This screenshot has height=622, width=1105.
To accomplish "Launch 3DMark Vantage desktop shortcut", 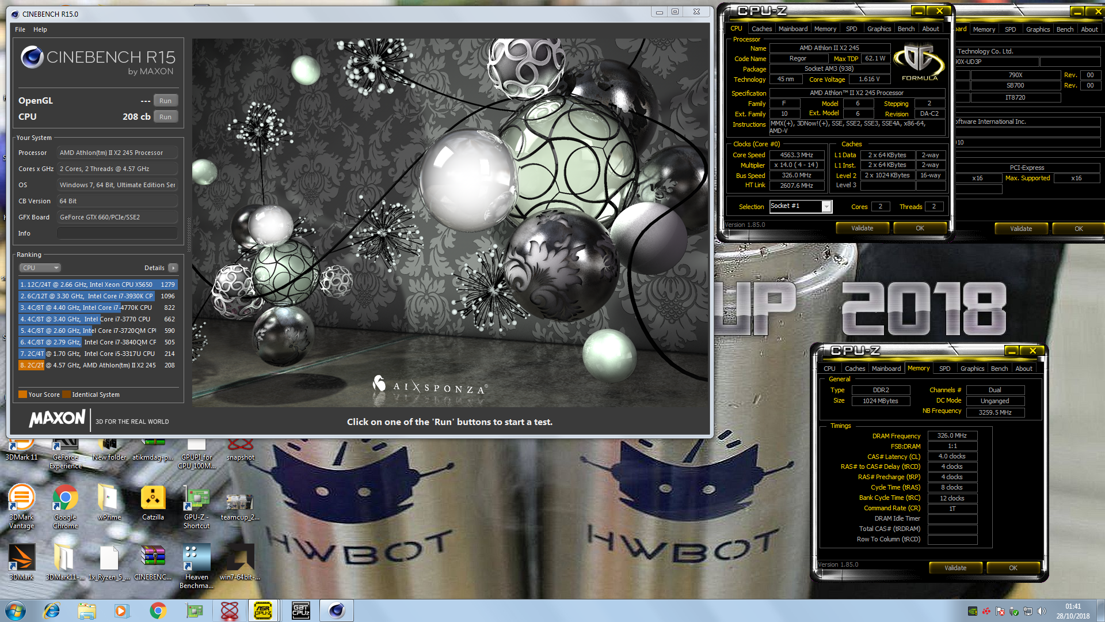I will [21, 507].
